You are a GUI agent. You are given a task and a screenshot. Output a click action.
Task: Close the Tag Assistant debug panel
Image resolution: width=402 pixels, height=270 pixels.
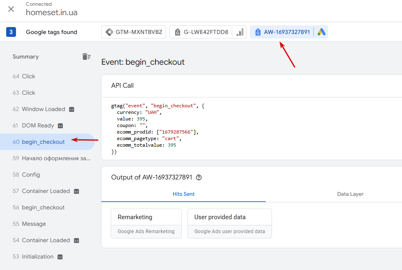tap(11, 9)
